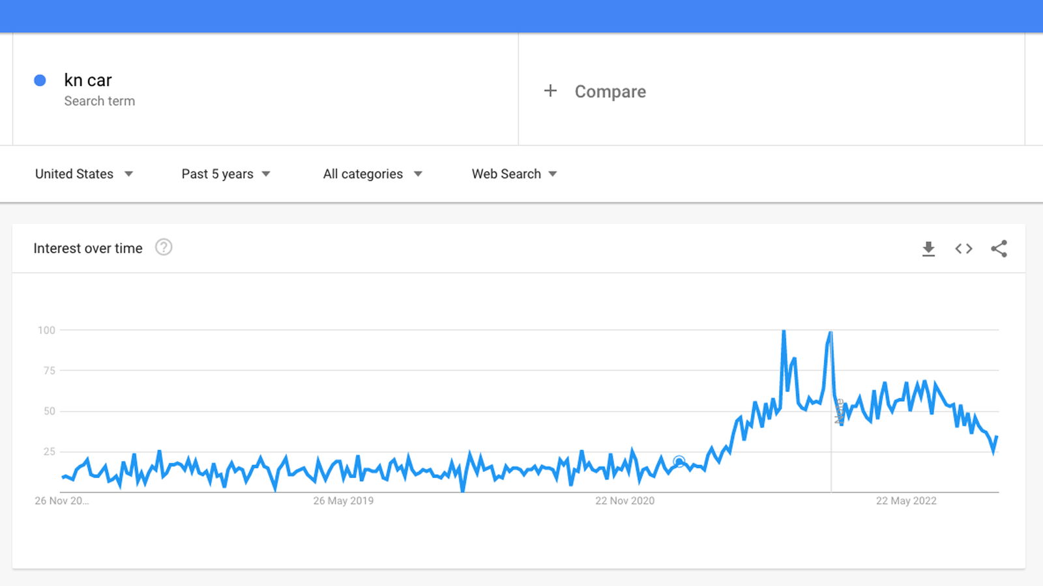Expand the All categories dropdown
This screenshot has height=586, width=1043.
click(x=372, y=174)
